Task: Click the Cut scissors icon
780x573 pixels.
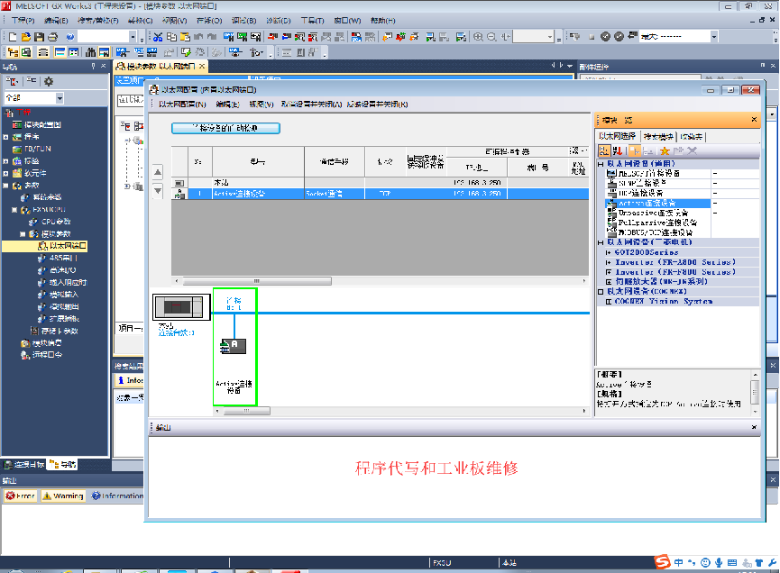Action: pyautogui.click(x=158, y=36)
